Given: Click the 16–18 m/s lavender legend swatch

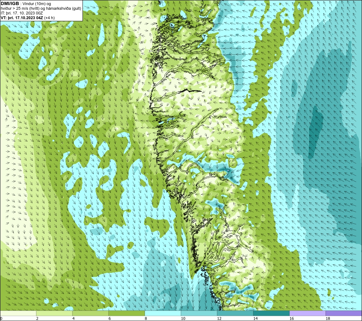Looking at the screenshot, I should [x=307, y=313].
